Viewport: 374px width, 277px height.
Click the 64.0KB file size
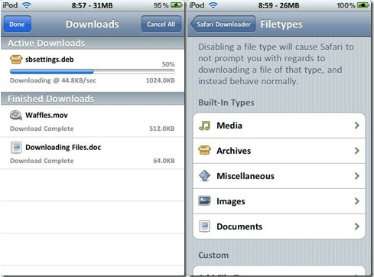[x=164, y=161]
